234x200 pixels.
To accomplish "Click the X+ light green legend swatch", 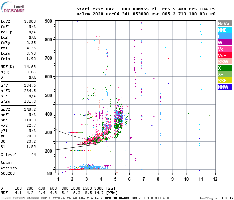I will coord(225,74).
